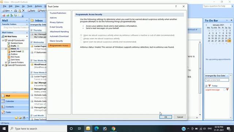Click the Print icon in Outlook toolbar
The width and height of the screenshot is (234, 132).
click(x=15, y=11)
